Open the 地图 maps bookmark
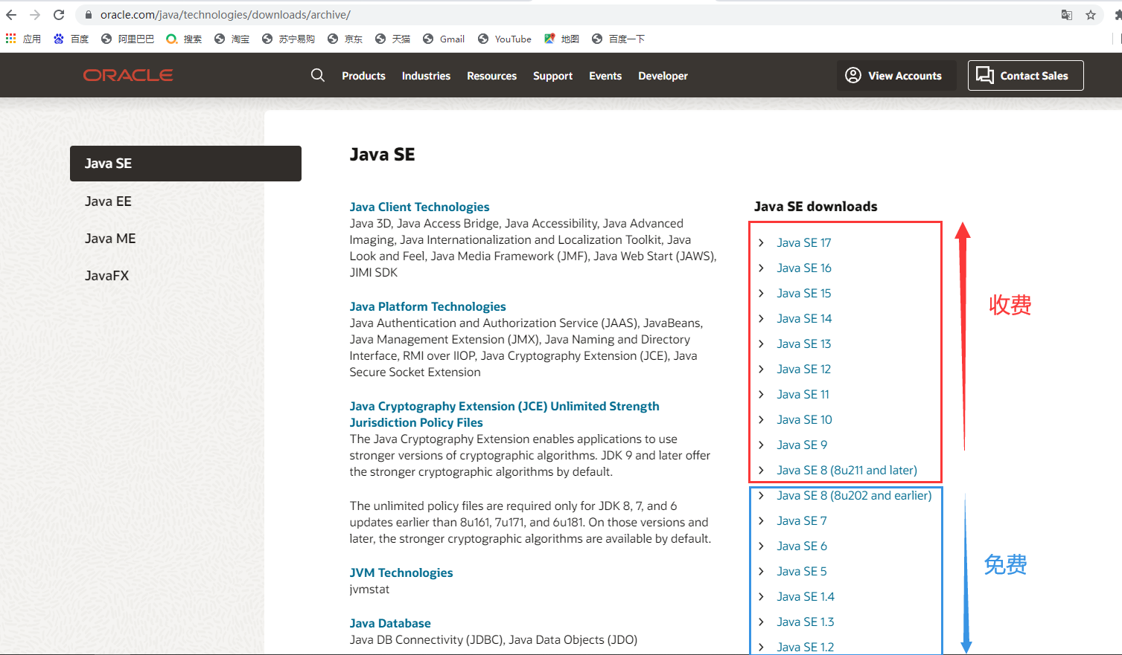The image size is (1122, 655). coord(561,39)
